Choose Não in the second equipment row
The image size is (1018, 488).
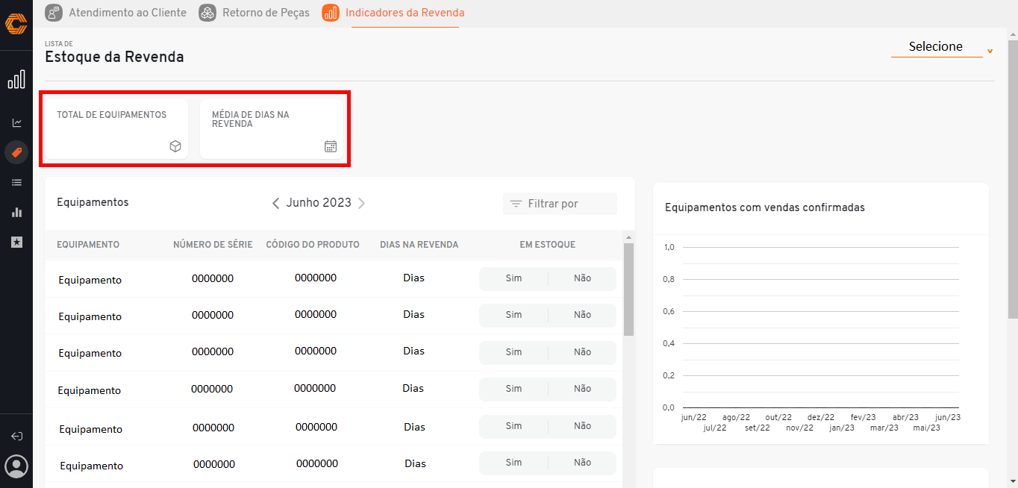[582, 315]
